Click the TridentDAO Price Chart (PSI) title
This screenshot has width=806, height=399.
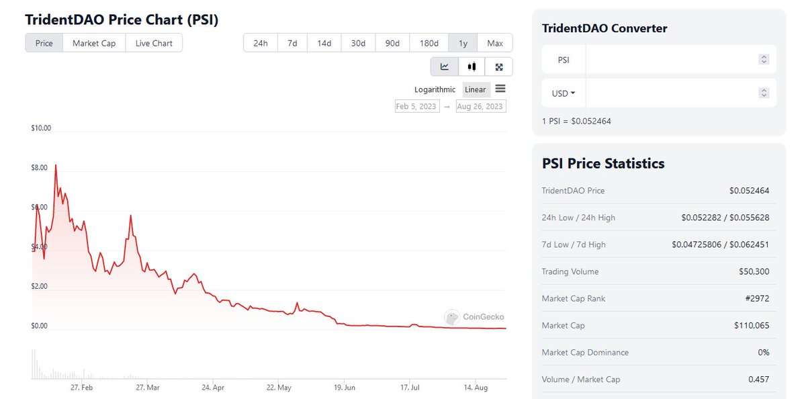point(122,19)
